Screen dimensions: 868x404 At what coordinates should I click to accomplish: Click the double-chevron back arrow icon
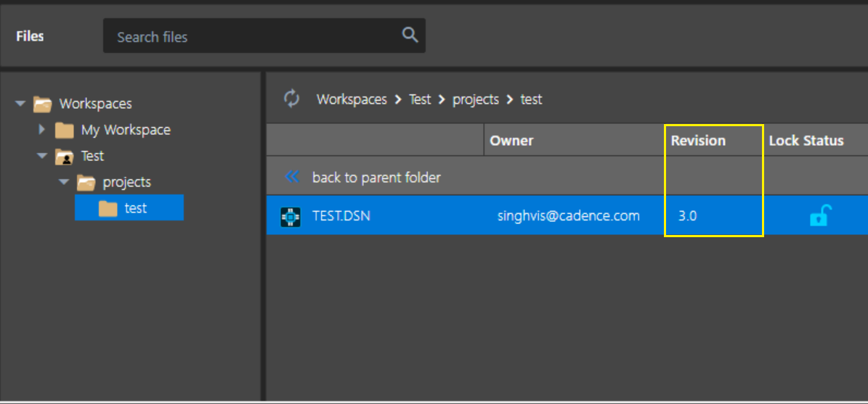(292, 177)
